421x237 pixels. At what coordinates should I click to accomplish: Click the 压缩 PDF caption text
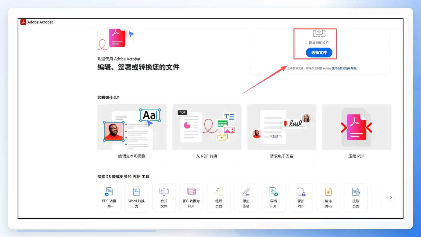pyautogui.click(x=356, y=156)
